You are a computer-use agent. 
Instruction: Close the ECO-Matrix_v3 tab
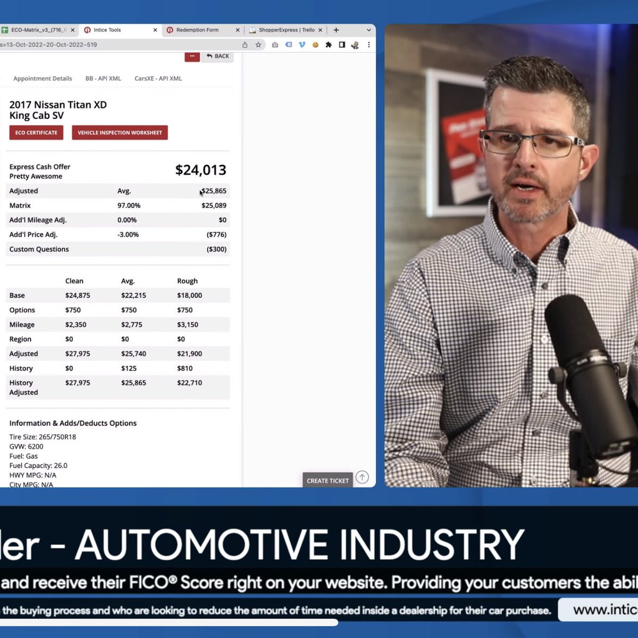pos(73,30)
